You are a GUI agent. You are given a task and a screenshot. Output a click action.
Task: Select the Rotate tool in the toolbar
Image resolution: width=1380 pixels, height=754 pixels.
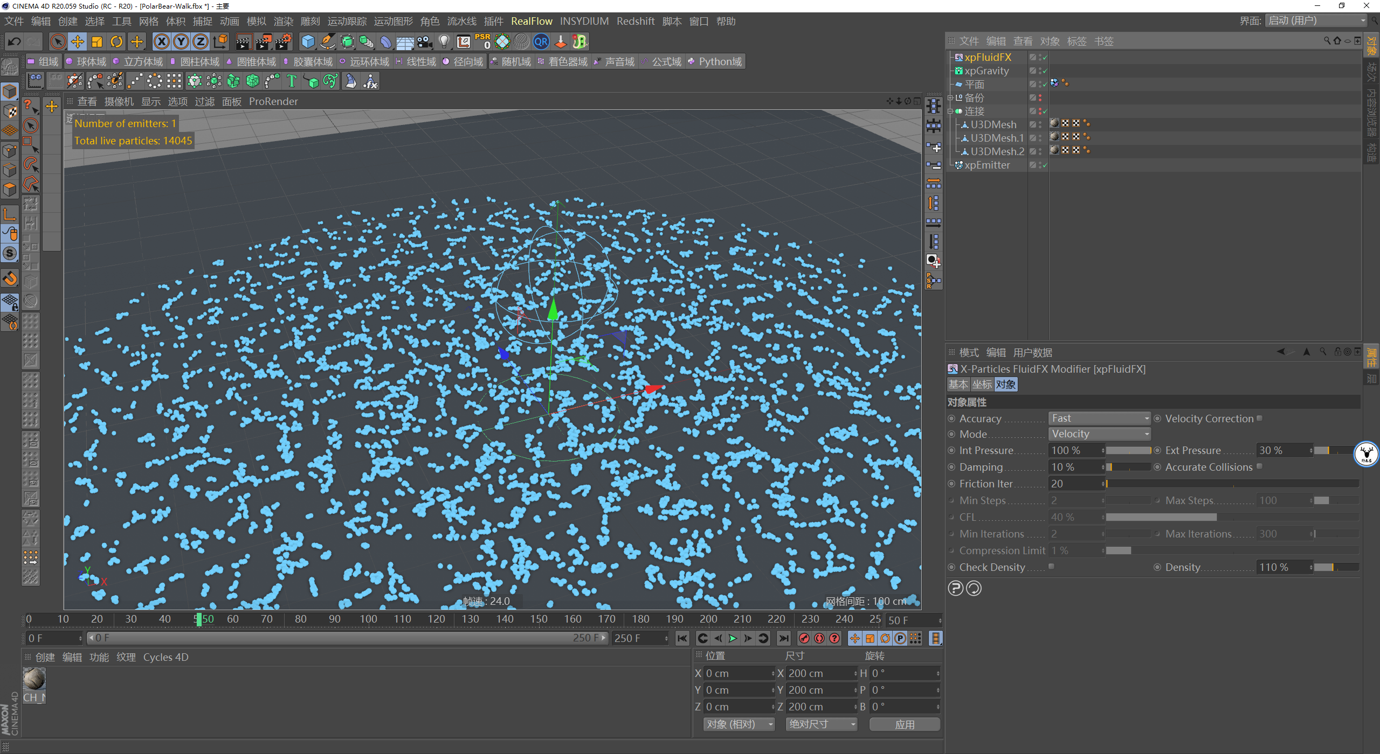tap(116, 41)
